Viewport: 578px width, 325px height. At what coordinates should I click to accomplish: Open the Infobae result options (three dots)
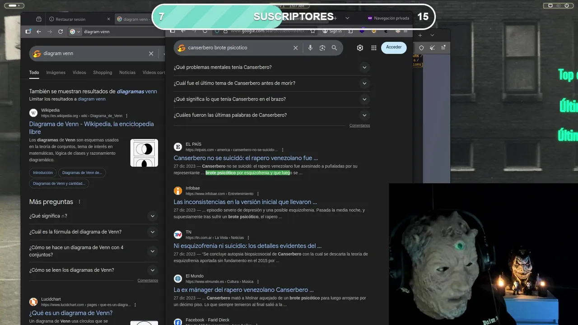tap(258, 194)
